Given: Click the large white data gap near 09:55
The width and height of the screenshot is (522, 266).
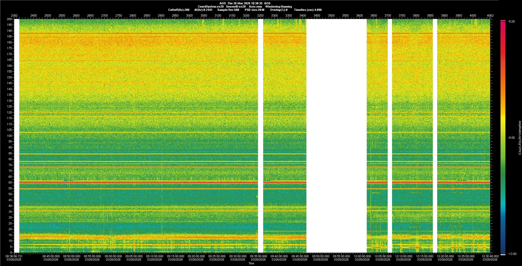Looking at the screenshot, I should pyautogui.click(x=336, y=136).
